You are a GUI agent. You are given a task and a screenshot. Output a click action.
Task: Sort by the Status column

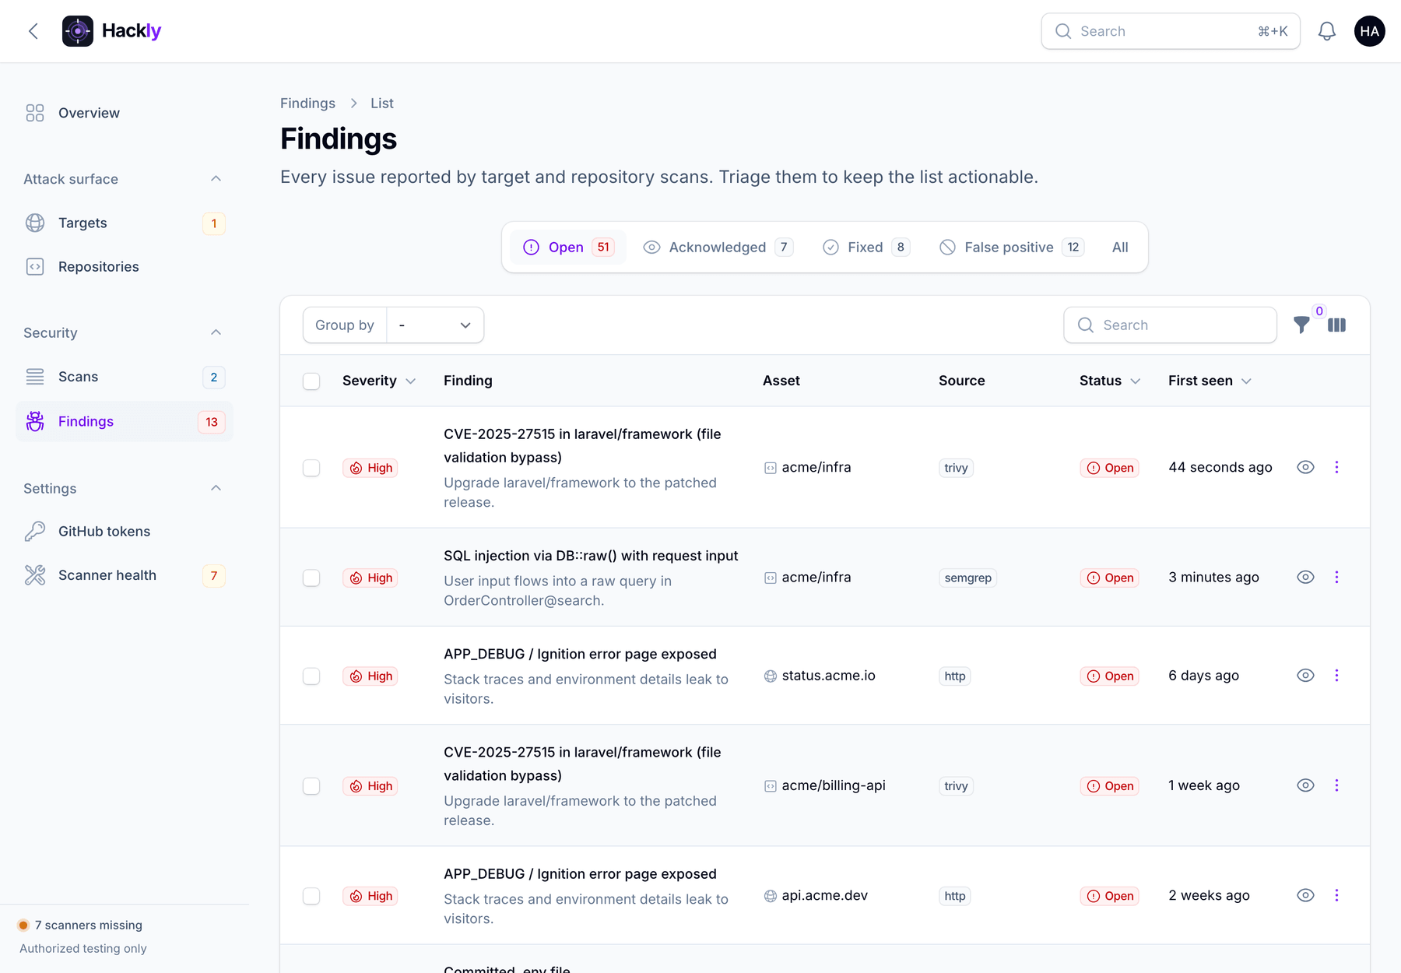tap(1110, 381)
